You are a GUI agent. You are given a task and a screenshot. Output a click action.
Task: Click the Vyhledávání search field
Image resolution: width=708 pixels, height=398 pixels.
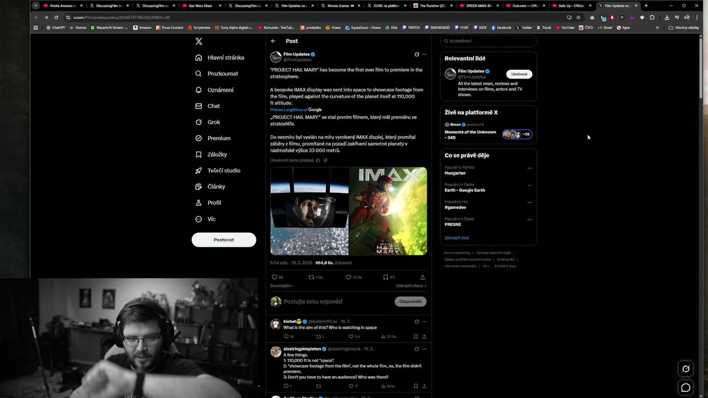click(488, 41)
